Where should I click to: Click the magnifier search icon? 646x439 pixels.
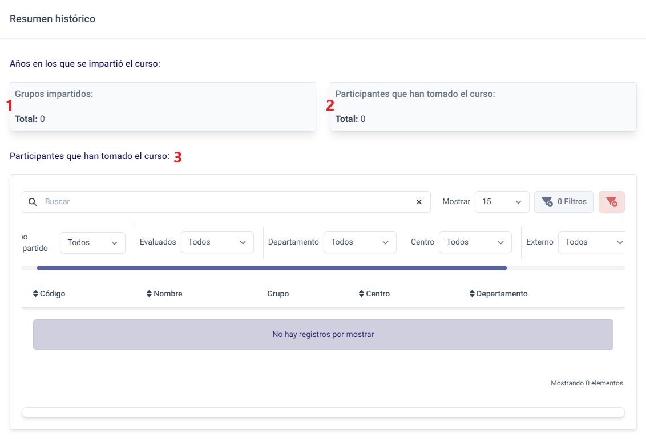coord(33,202)
